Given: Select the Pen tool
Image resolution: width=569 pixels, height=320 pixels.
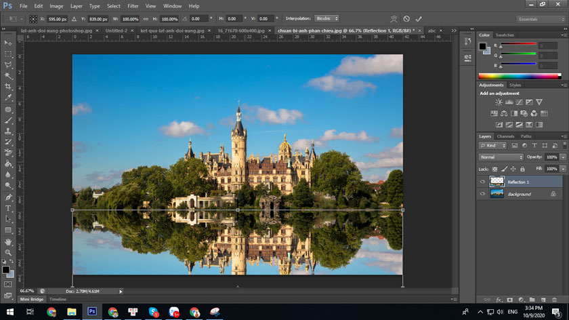Looking at the screenshot, I should click(8, 197).
